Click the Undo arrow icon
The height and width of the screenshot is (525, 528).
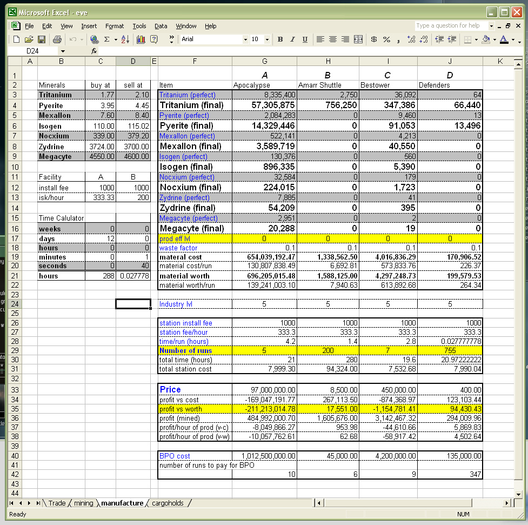[73, 39]
